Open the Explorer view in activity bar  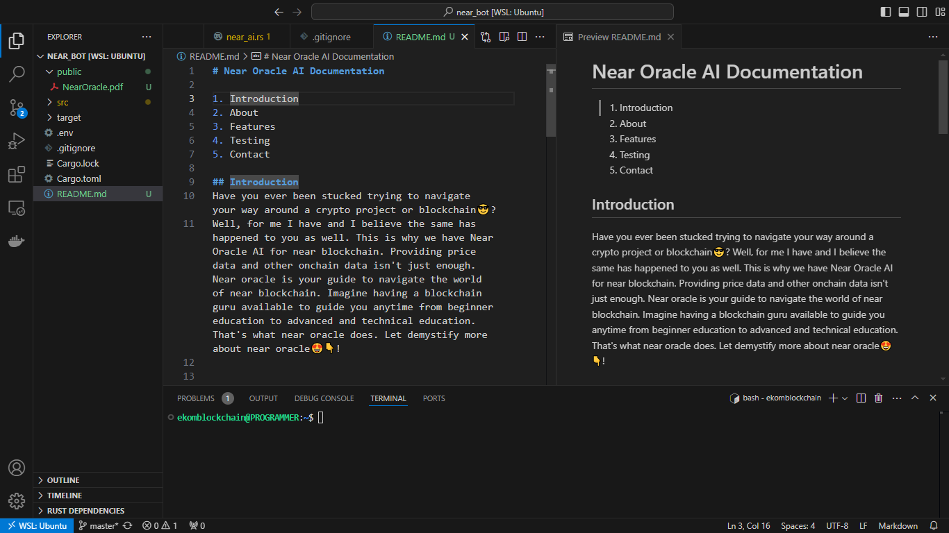coord(17,40)
